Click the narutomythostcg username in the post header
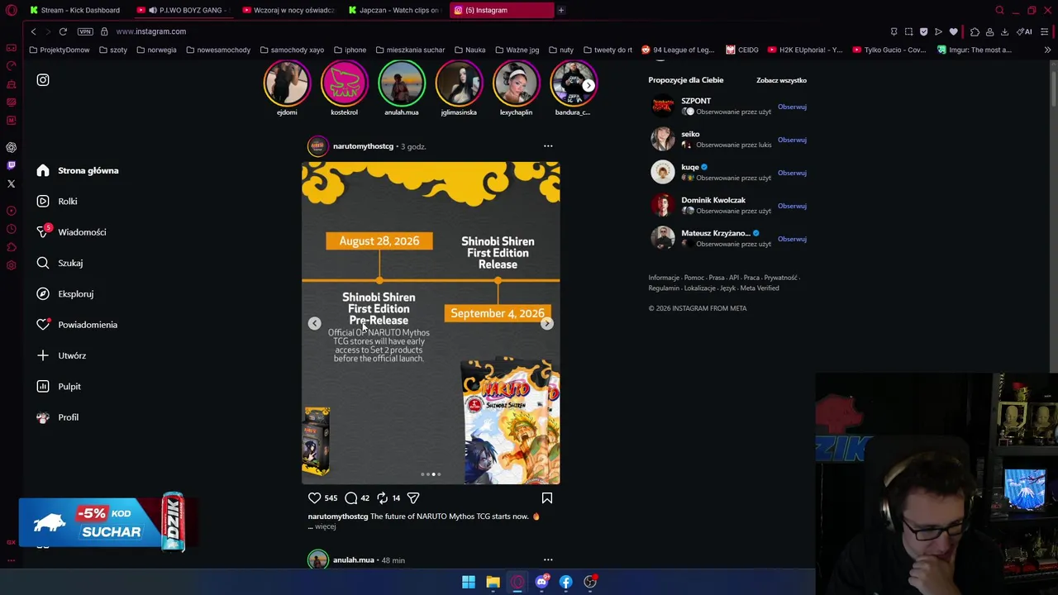This screenshot has height=595, width=1058. [x=363, y=146]
